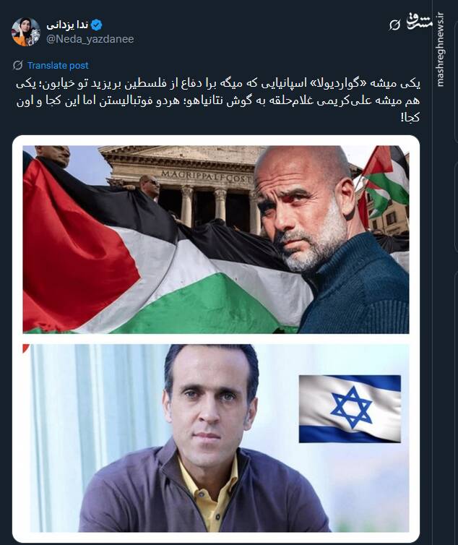Open the author's profile avatar
The height and width of the screenshot is (545, 458).
(x=26, y=32)
